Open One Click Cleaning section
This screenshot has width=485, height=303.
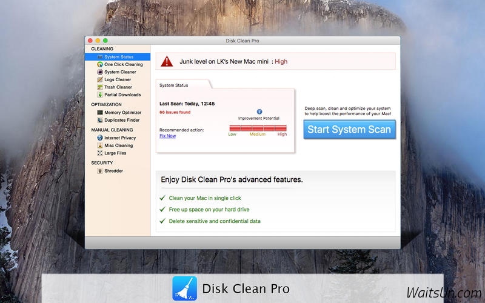[124, 64]
